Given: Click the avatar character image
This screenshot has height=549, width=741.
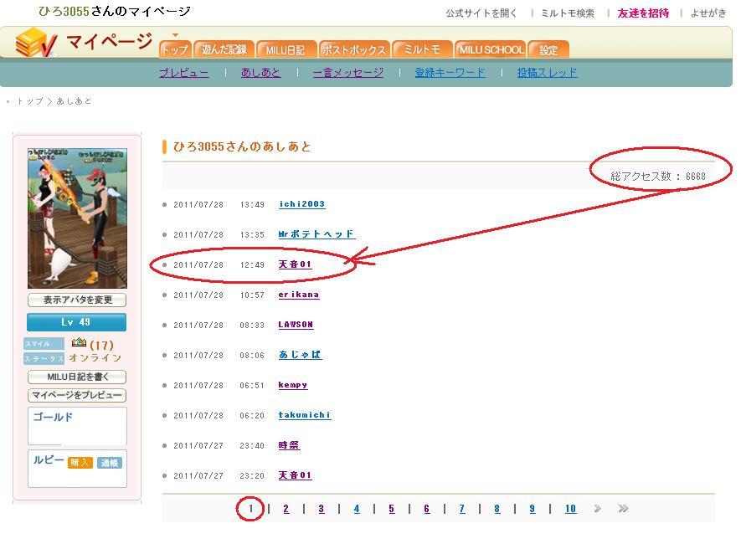Looking at the screenshot, I should (x=77, y=218).
